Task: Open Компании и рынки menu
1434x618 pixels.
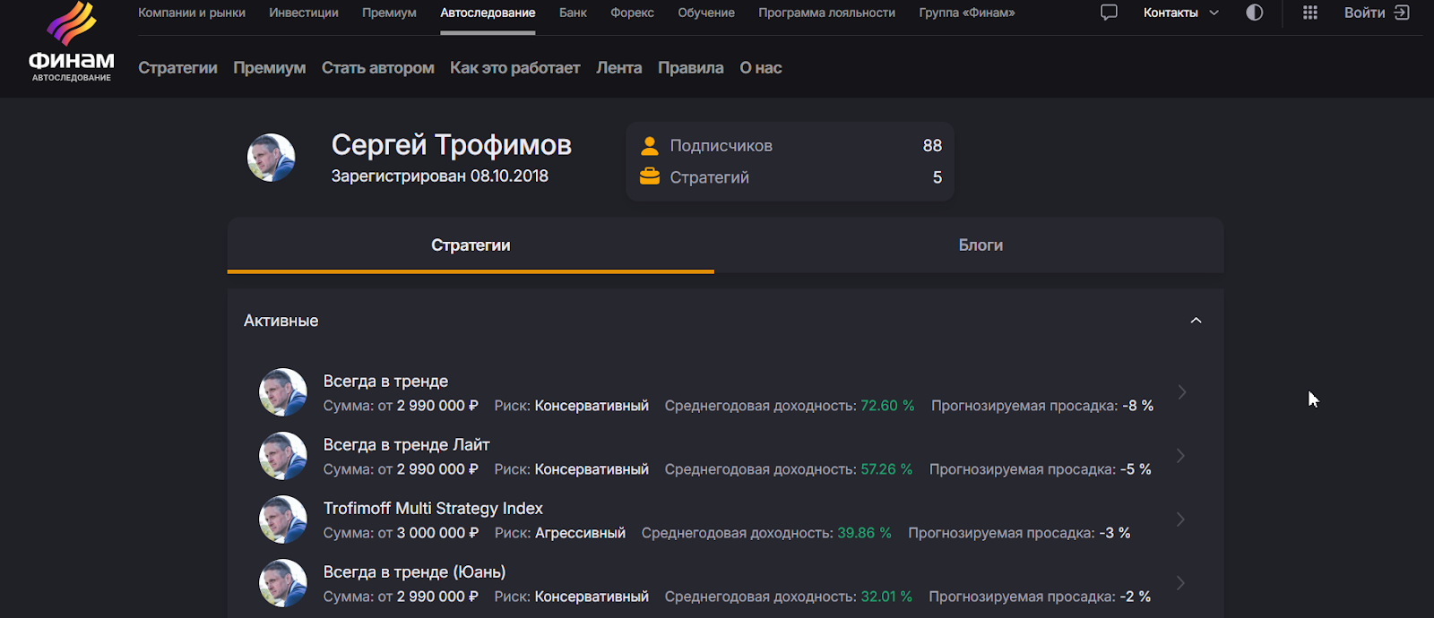Action: [x=192, y=13]
